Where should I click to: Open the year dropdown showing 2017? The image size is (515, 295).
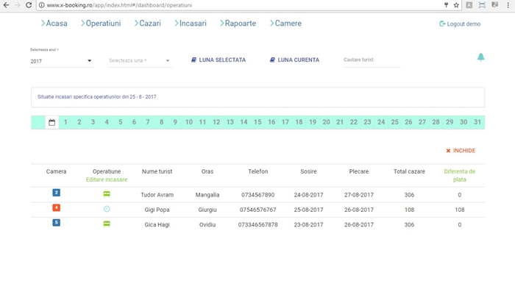click(x=62, y=61)
